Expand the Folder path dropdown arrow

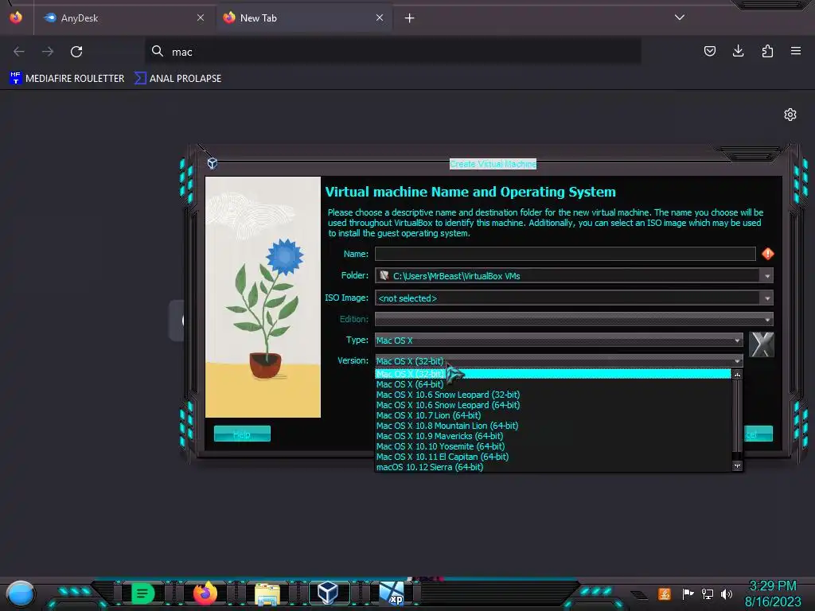pos(767,276)
